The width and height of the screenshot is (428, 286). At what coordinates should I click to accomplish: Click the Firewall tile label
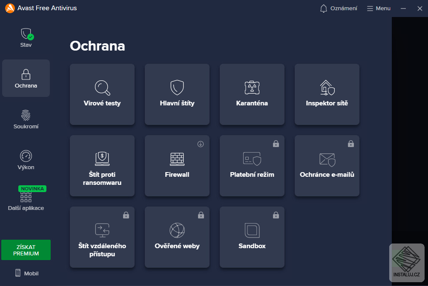coord(177,175)
